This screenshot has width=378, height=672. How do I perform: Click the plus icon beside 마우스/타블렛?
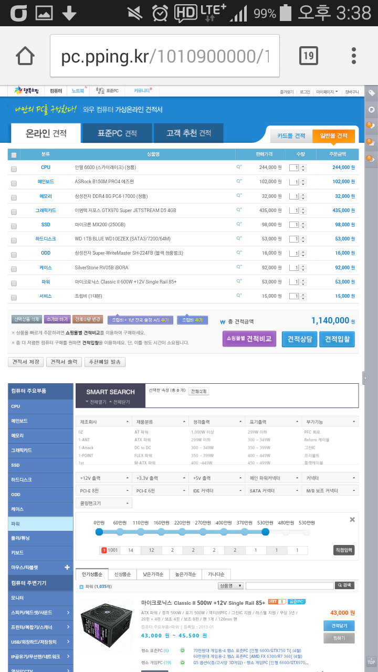(67, 568)
